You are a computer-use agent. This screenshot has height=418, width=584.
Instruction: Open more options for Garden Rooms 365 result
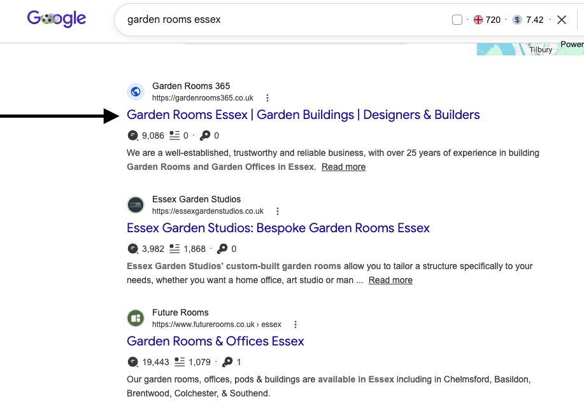267,98
